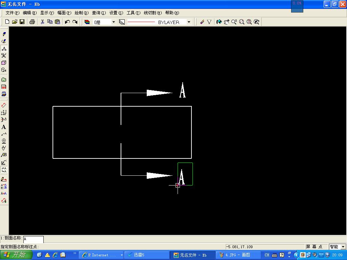Click the surface roughness triangle icon
Screen dimensions: 347x260
(x=4, y=148)
